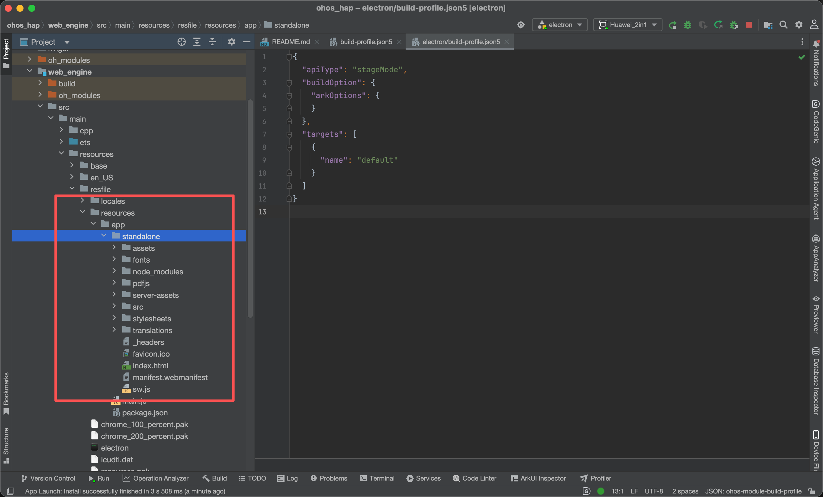Viewport: 823px width, 497px height.
Task: Click the Run app green arrow icon
Action: pos(673,25)
